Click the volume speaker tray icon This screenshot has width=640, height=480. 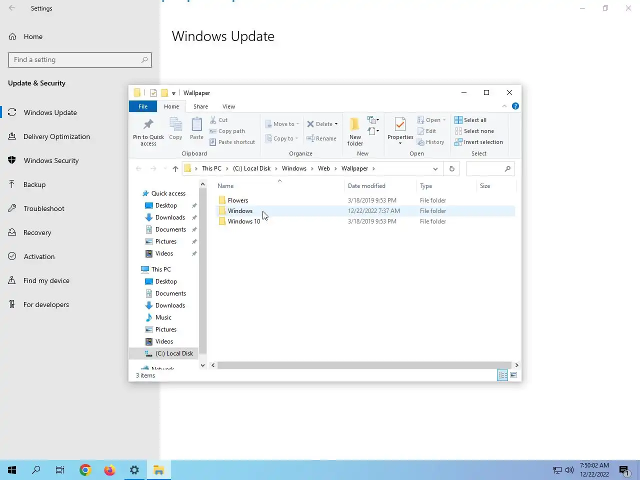[x=569, y=470]
